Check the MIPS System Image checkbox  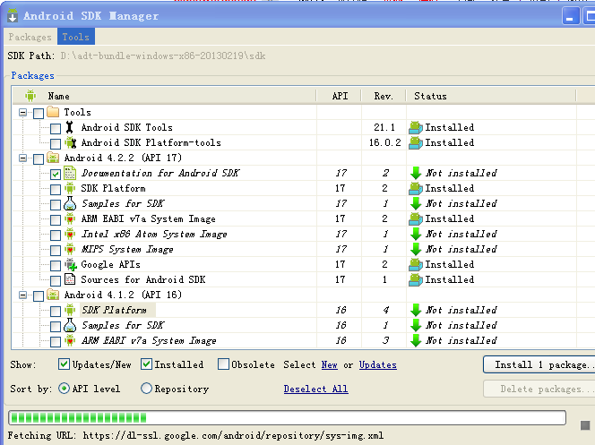pos(56,251)
